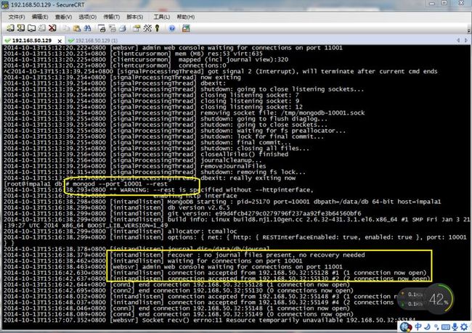This screenshot has height=333, width=472.
Task: Click the Sogou input method logo
Action: [407, 326]
